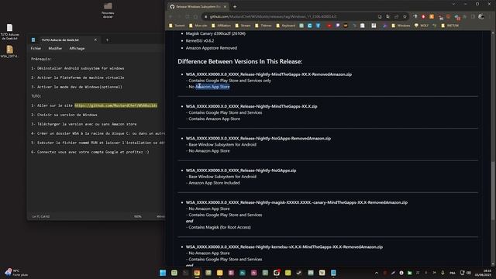The image size is (496, 279).
Task: Open the Stream bookmark folder
Action: [243, 26]
